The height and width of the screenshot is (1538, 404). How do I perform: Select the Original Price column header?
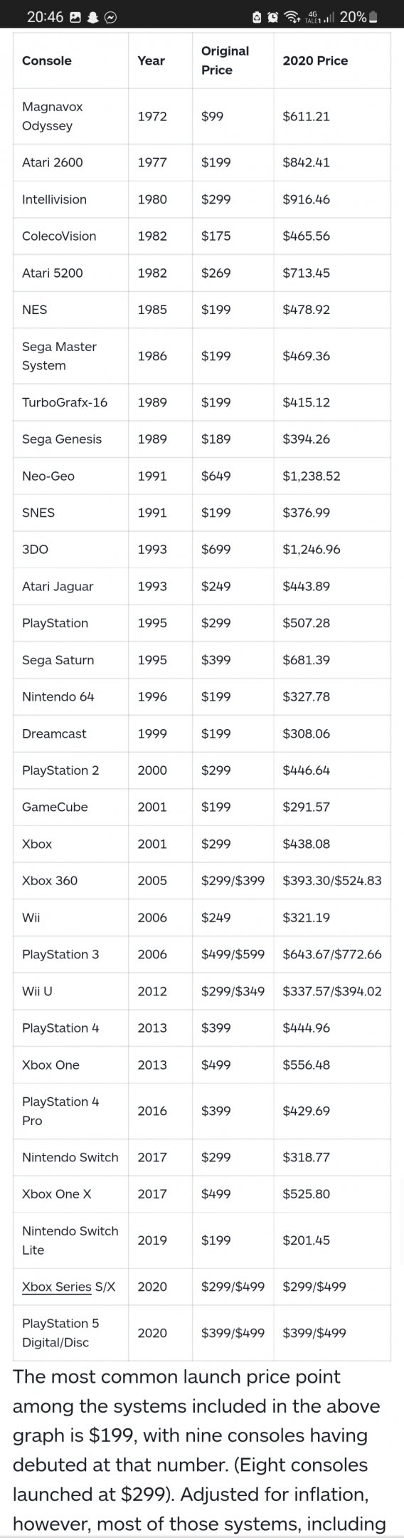(x=225, y=61)
